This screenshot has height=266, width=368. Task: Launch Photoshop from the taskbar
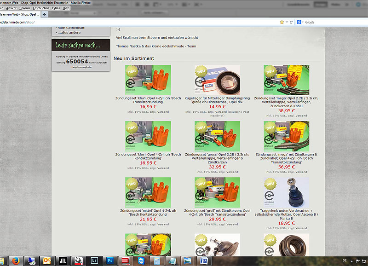click(110, 260)
